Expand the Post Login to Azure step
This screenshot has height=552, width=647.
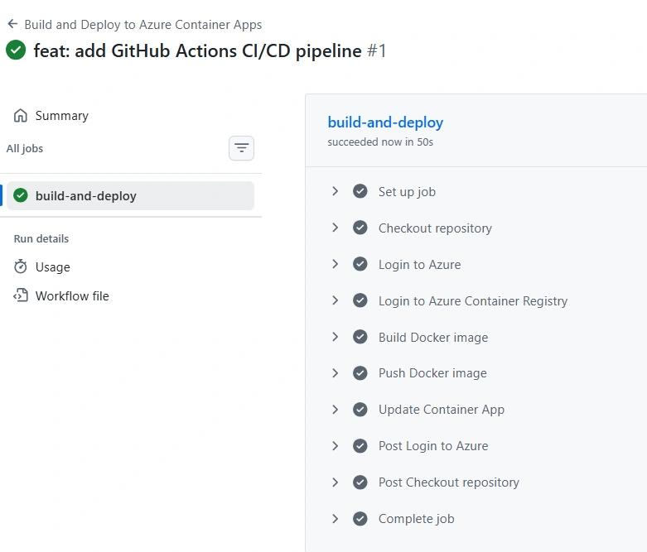(x=335, y=445)
